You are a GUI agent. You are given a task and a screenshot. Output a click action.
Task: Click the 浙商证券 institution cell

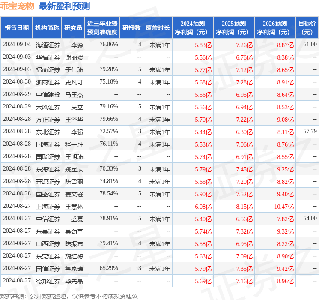[x=48, y=82]
